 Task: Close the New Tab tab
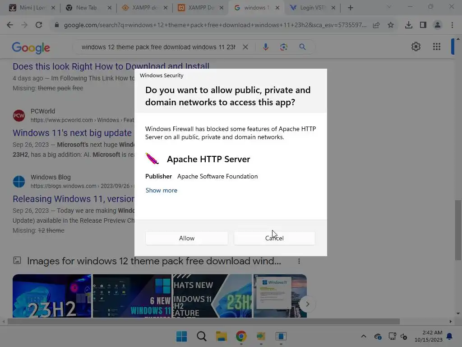110,8
